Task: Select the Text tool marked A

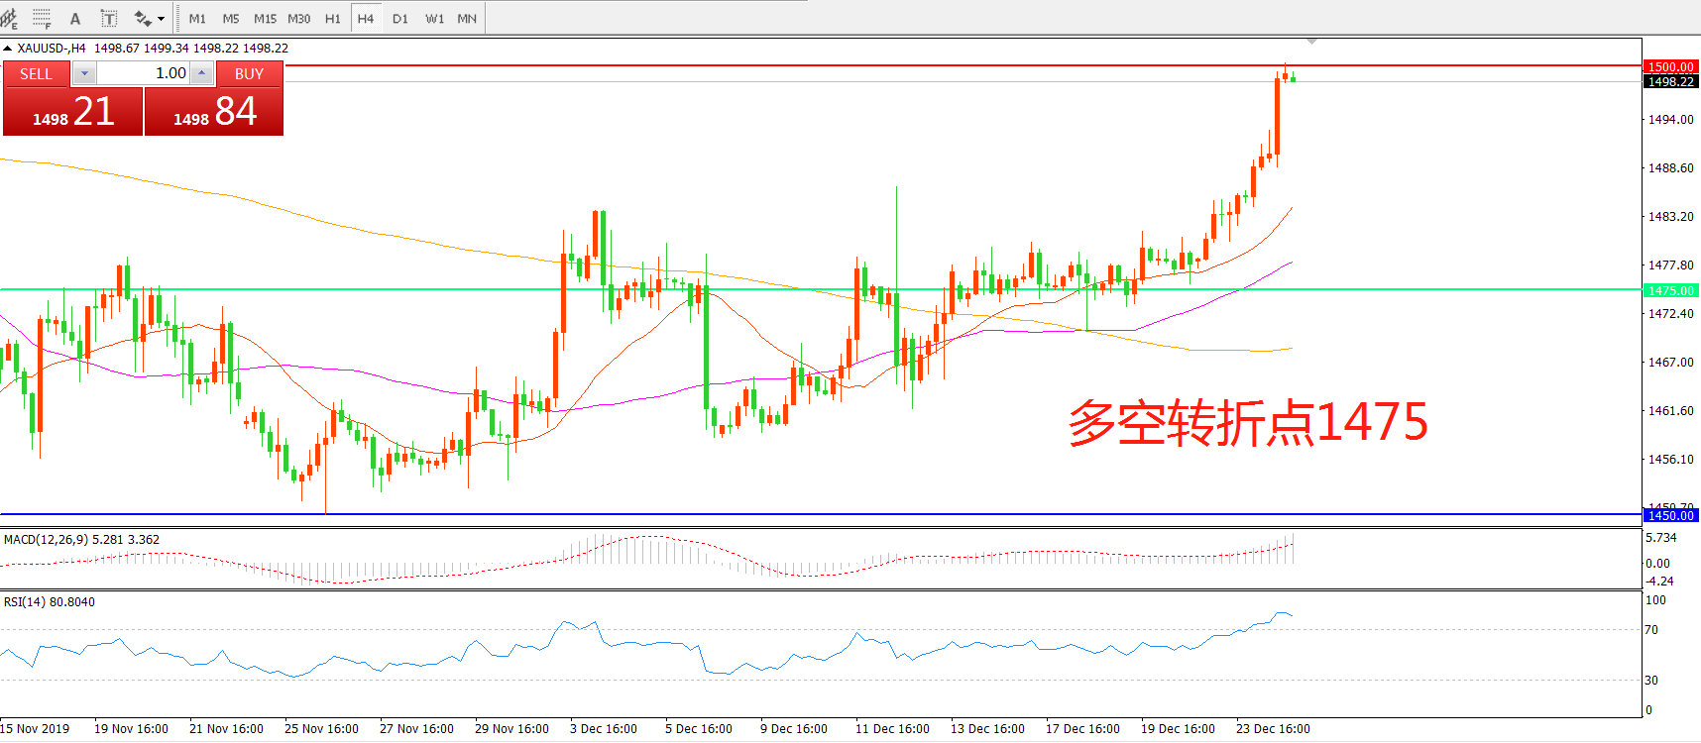Action: (75, 18)
